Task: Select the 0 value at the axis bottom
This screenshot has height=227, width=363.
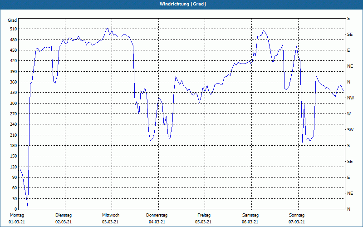Action: pos(15,209)
